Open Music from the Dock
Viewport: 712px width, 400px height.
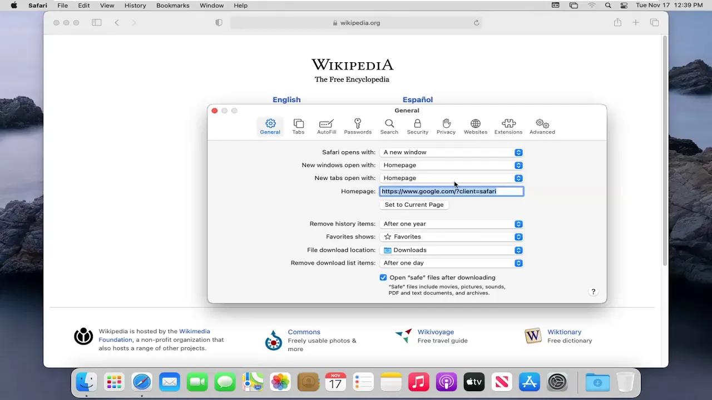419,382
